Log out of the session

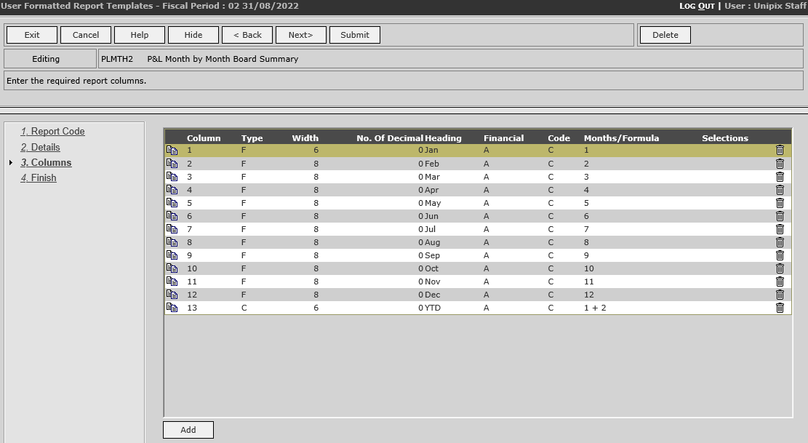[x=697, y=6]
